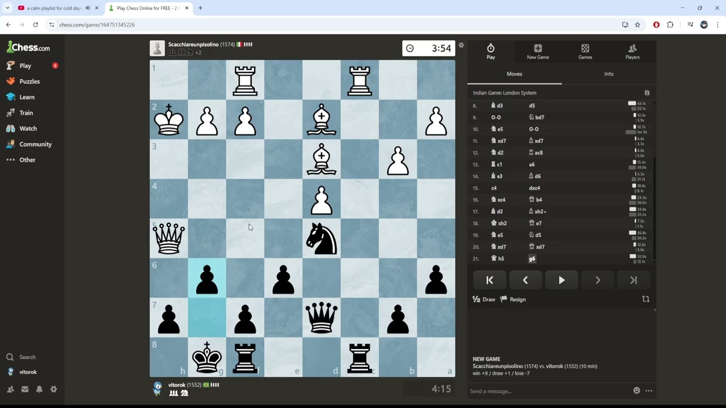Offer a Draw
The width and height of the screenshot is (726, 408).
(x=484, y=299)
